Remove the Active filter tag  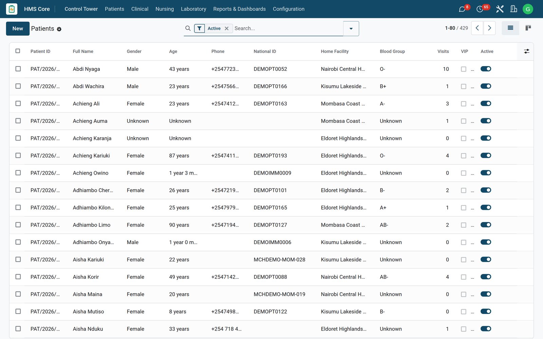(227, 28)
